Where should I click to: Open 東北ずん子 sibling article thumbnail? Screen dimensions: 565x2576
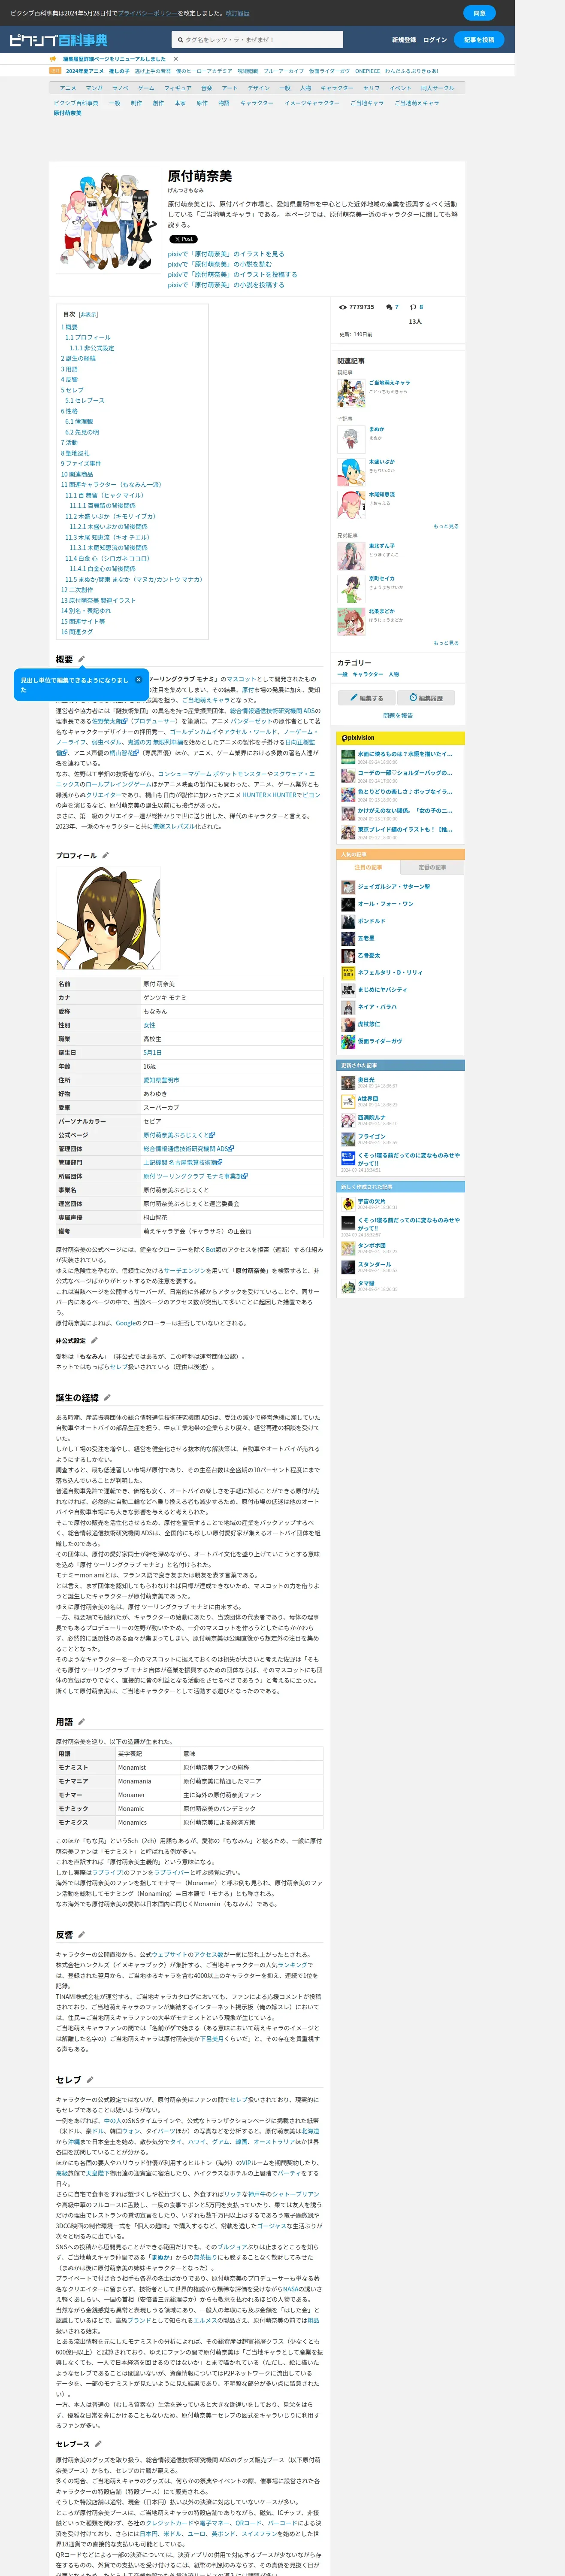coord(351,557)
